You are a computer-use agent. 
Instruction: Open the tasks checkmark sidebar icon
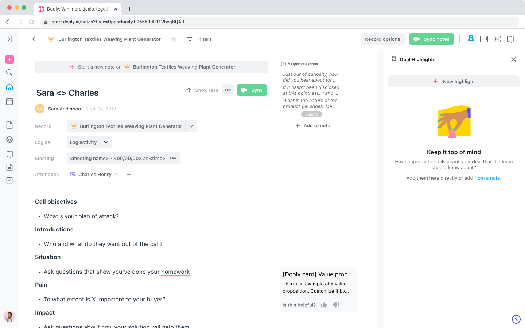click(x=9, y=180)
